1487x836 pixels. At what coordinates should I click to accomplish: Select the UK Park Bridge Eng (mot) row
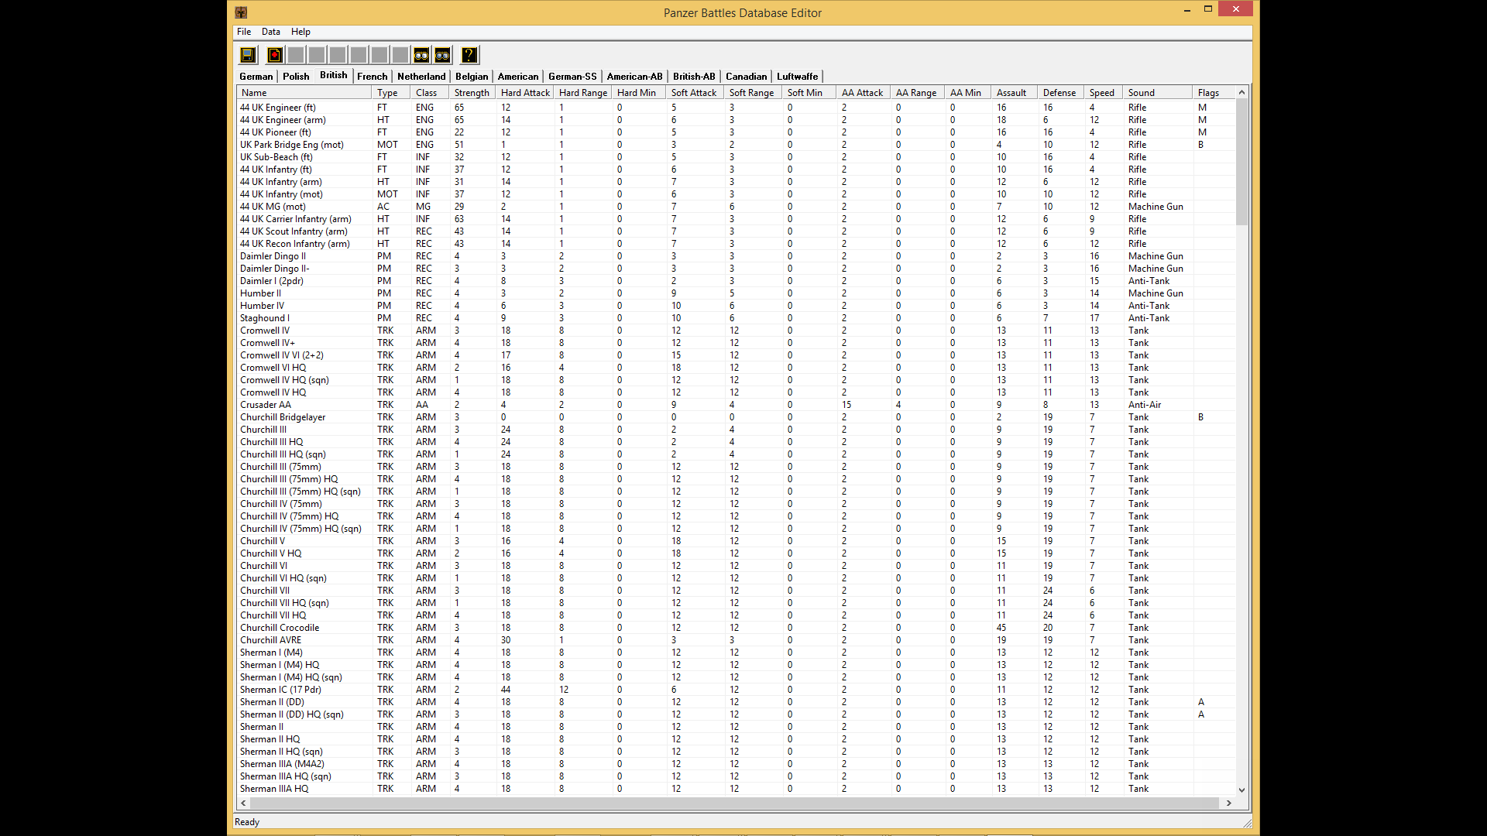(736, 145)
